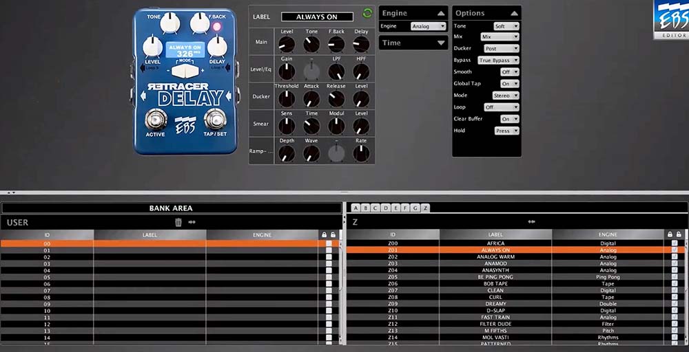The image size is (689, 352).
Task: Click the trash icon in USER bank
Action: [x=178, y=222]
